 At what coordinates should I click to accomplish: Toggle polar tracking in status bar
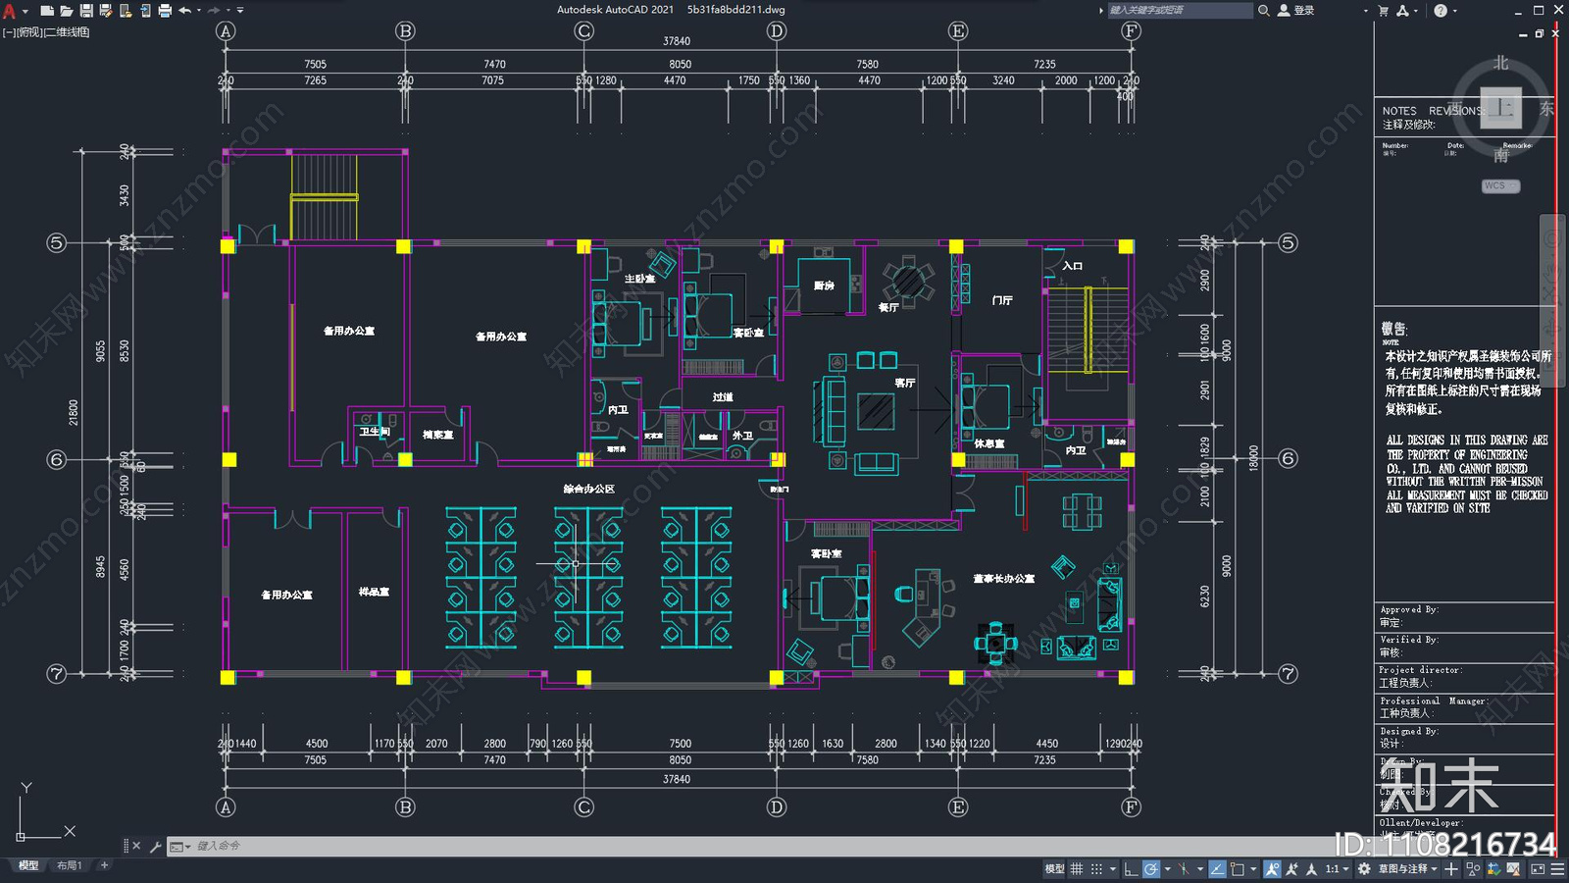point(1151,868)
